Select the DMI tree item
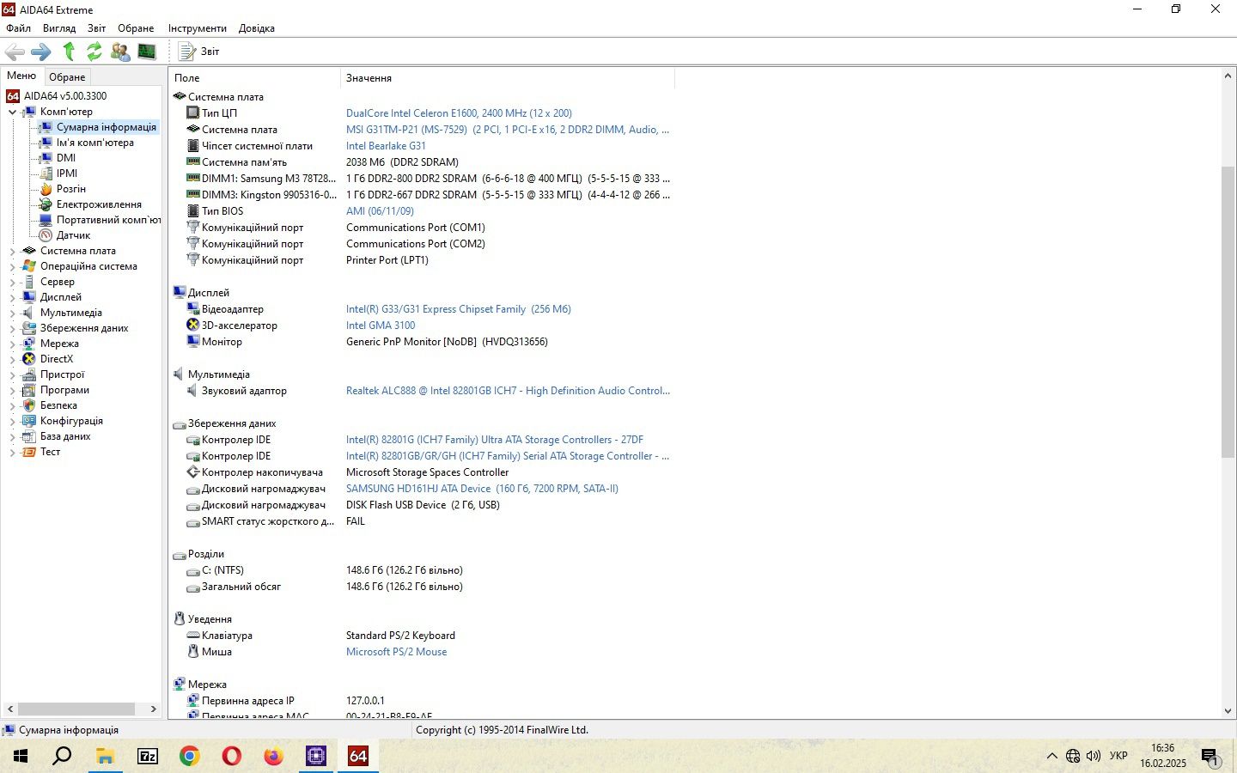Viewport: 1237px width, 773px height. coord(66,158)
